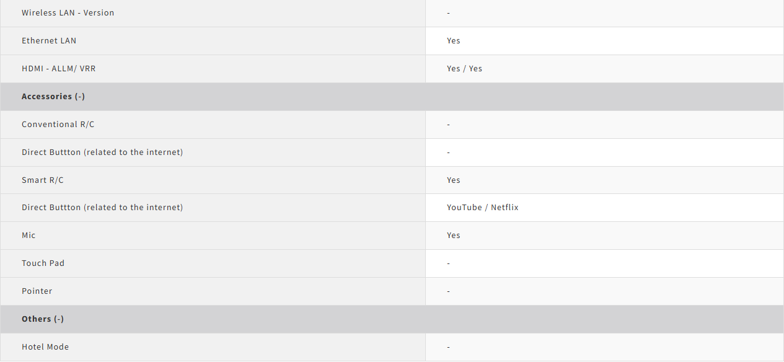
Task: Select the "Yes / Yes" HDMI value
Action: [464, 69]
